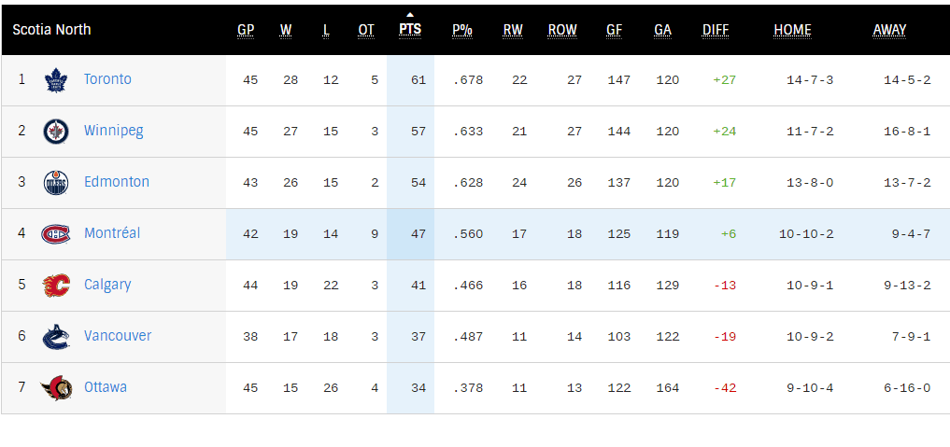Click the P% column header

462,30
